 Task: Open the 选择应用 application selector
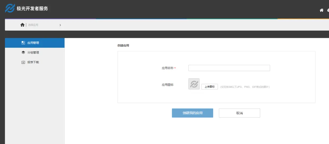pos(33,25)
